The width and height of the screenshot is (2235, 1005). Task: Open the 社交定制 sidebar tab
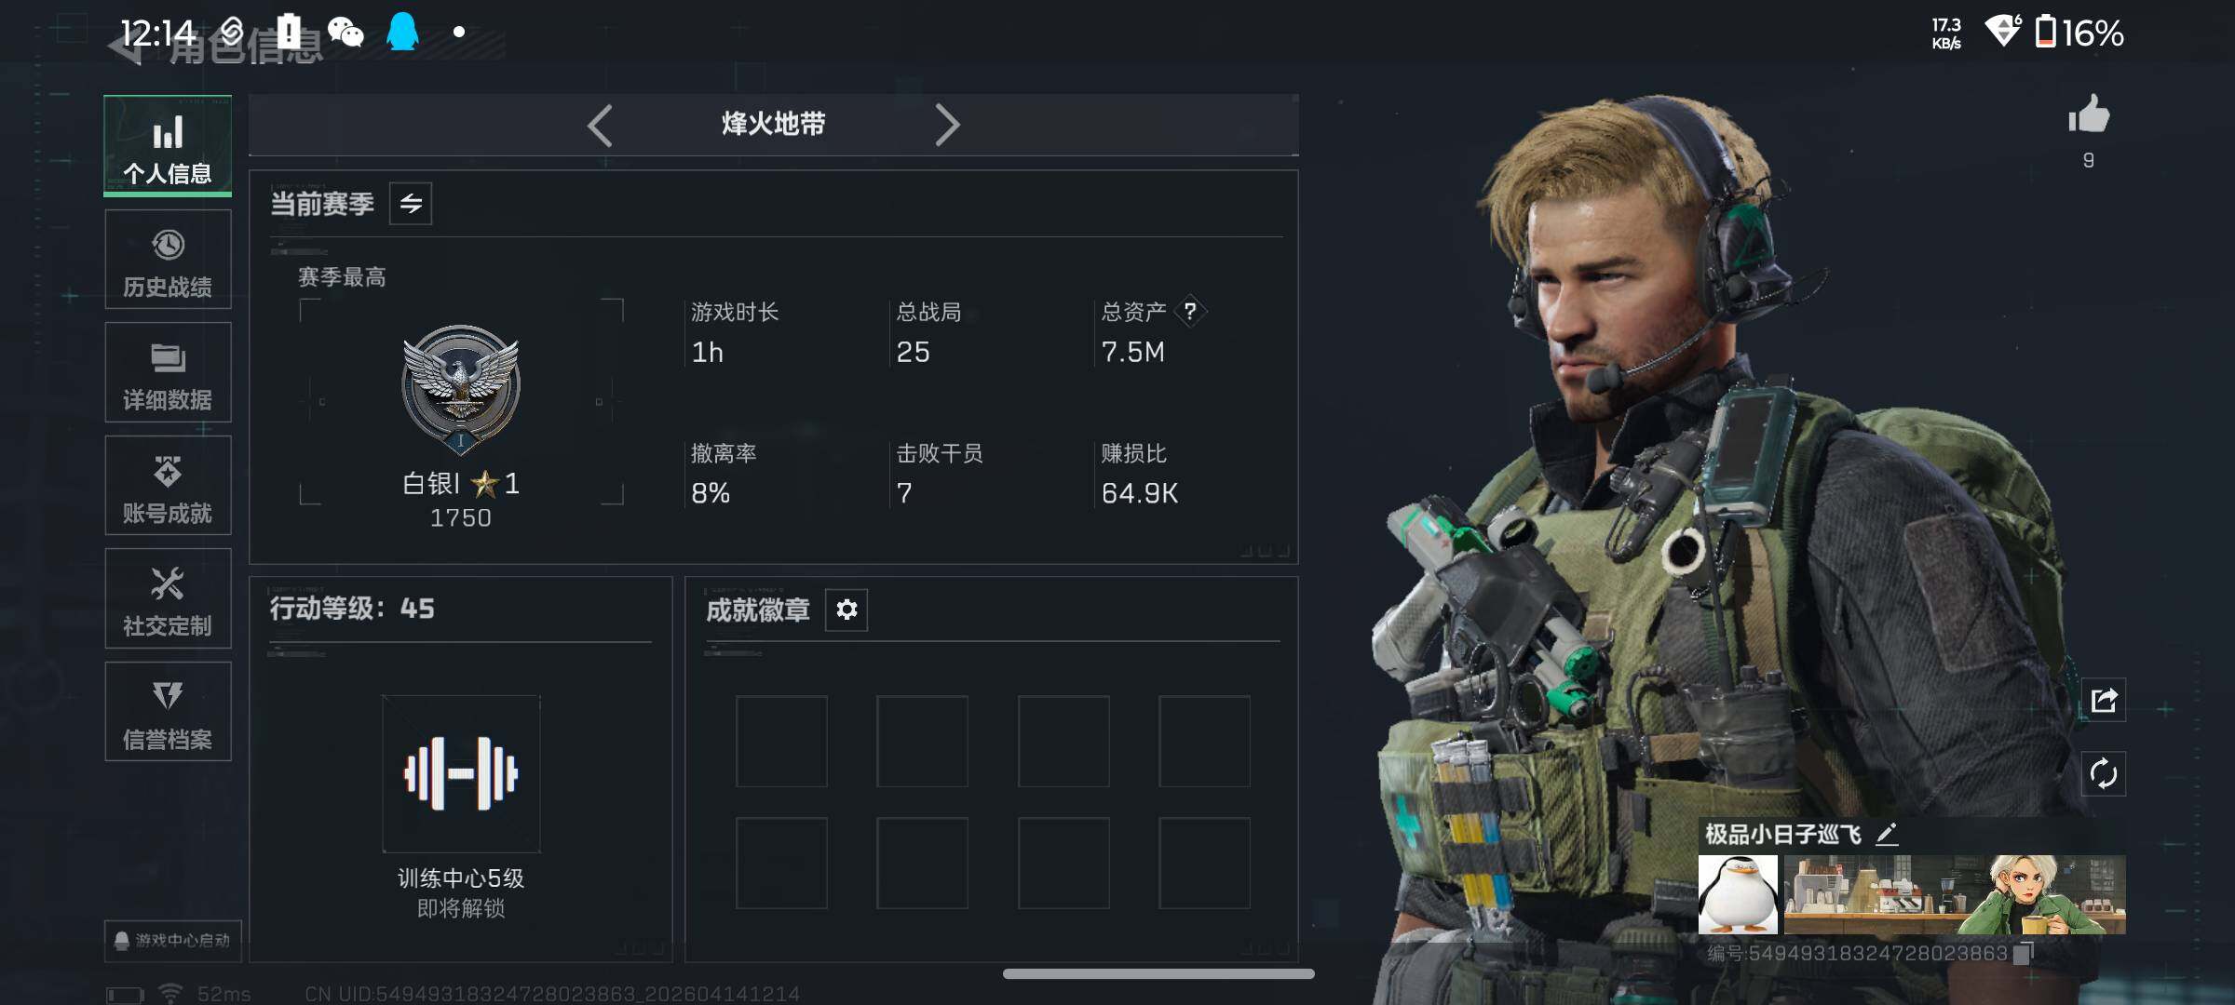coord(168,598)
